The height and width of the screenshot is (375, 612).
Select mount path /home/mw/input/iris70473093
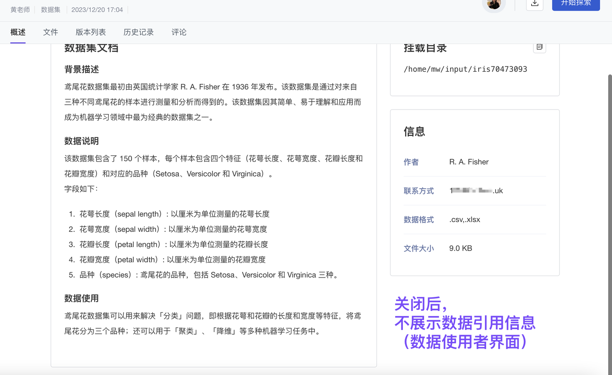(465, 69)
